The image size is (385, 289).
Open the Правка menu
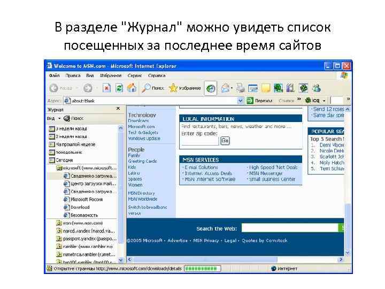tap(73, 75)
